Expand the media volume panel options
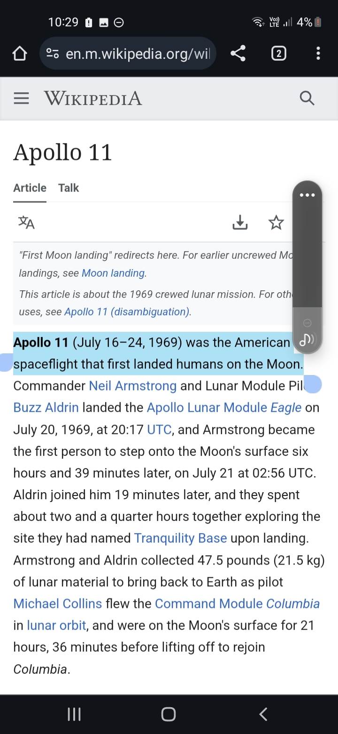 tap(307, 194)
